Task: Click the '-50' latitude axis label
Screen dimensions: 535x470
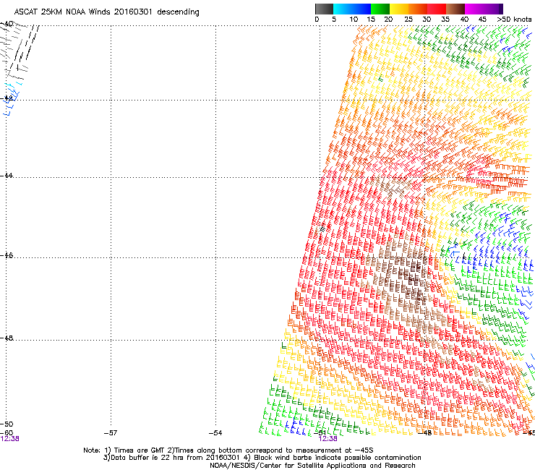Action: coord(7,424)
